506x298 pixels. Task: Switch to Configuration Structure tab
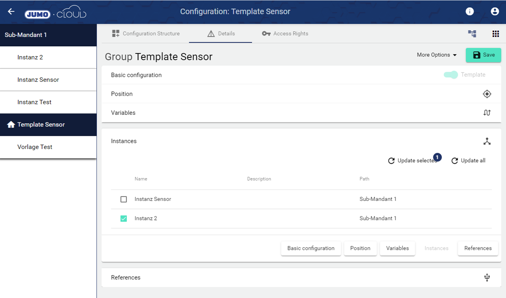pyautogui.click(x=146, y=33)
